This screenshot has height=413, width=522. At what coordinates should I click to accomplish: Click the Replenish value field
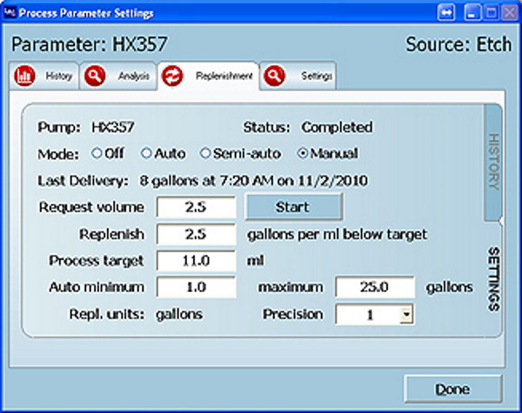[x=197, y=234]
